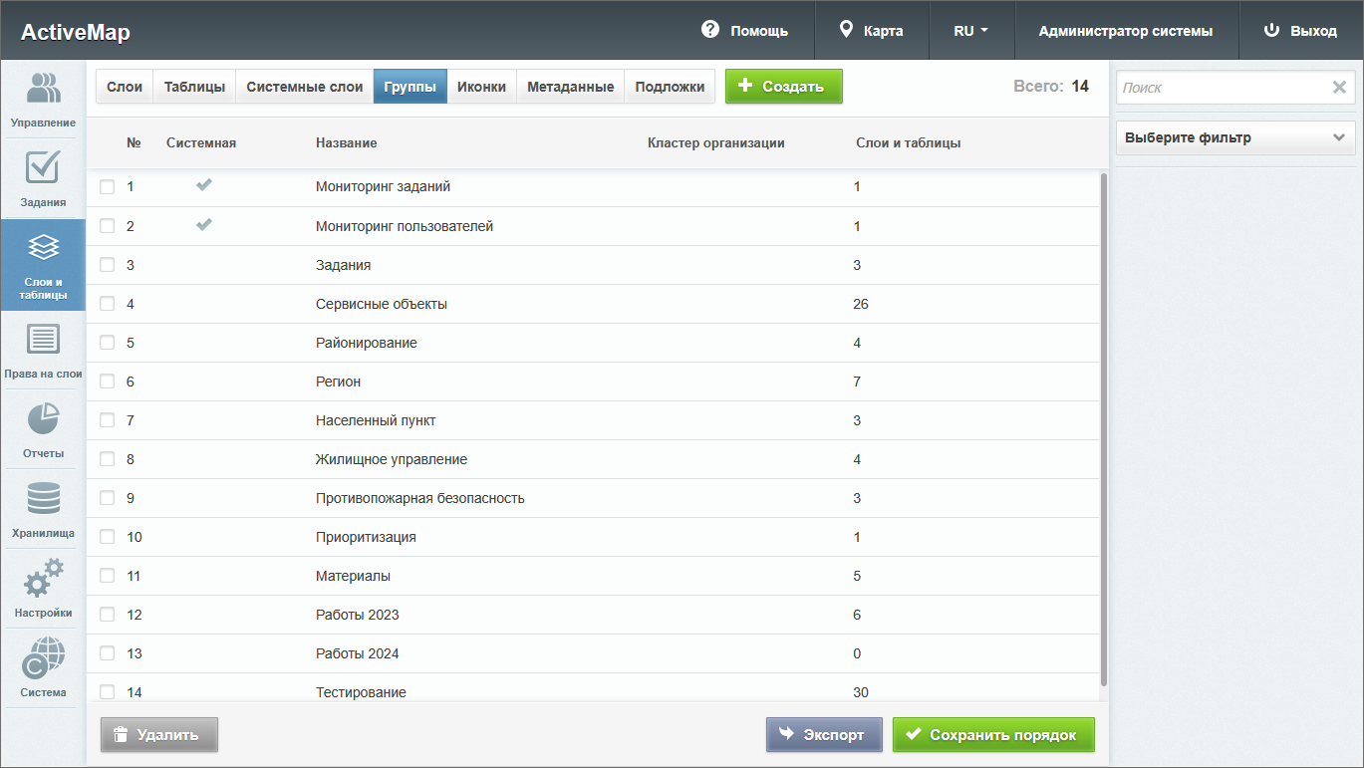The image size is (1364, 768).
Task: Click the table's vertical scrollbar
Action: (1104, 428)
